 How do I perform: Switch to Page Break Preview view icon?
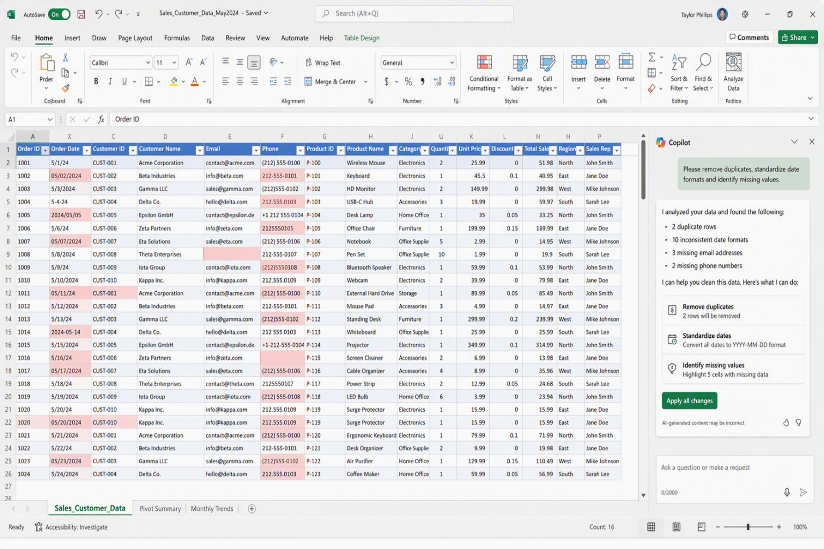pos(701,527)
